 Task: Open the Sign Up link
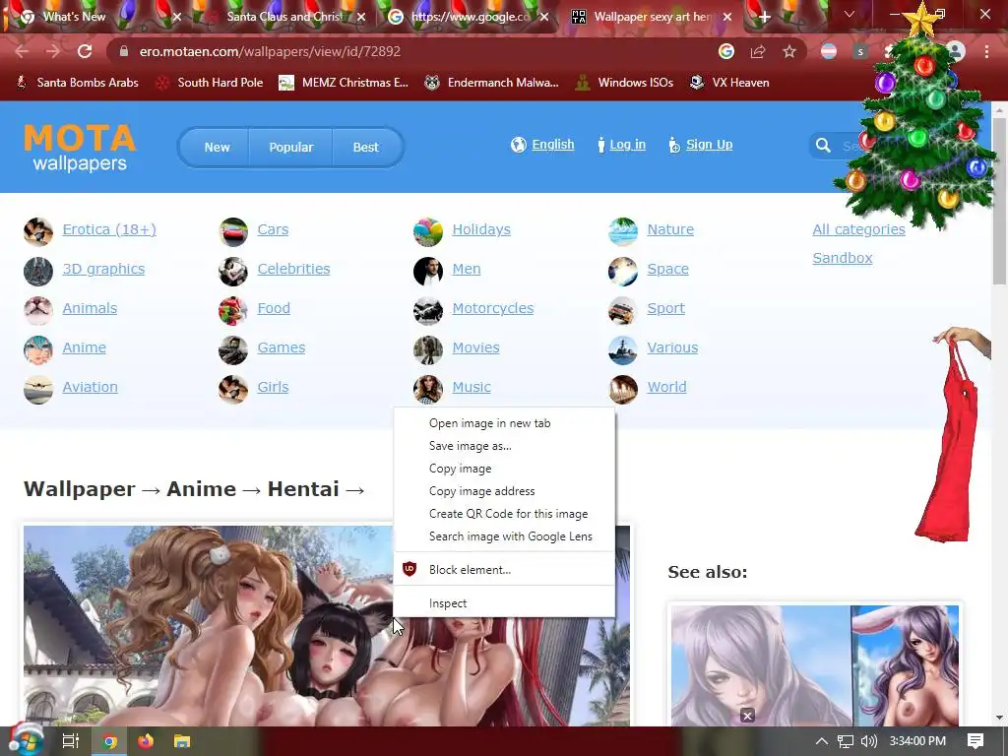pyautogui.click(x=709, y=145)
